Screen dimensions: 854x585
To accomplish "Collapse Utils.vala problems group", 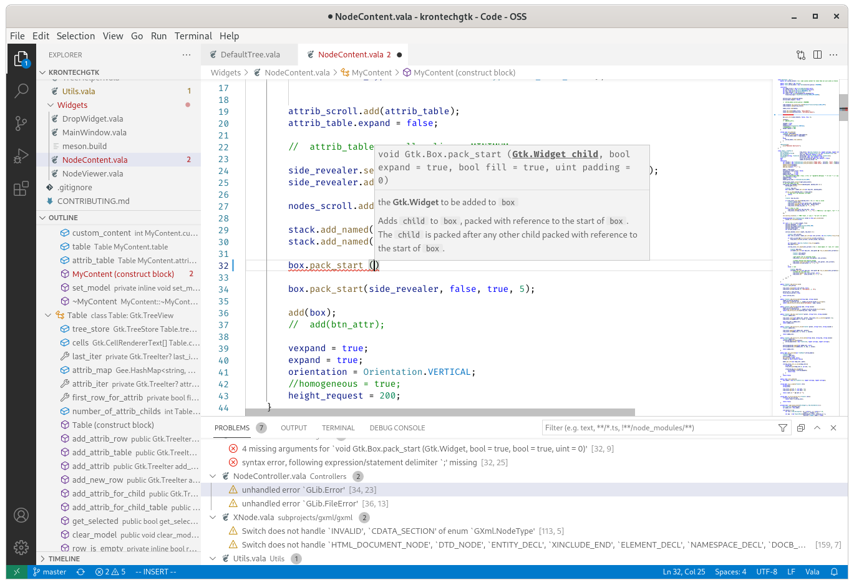I will coord(213,559).
